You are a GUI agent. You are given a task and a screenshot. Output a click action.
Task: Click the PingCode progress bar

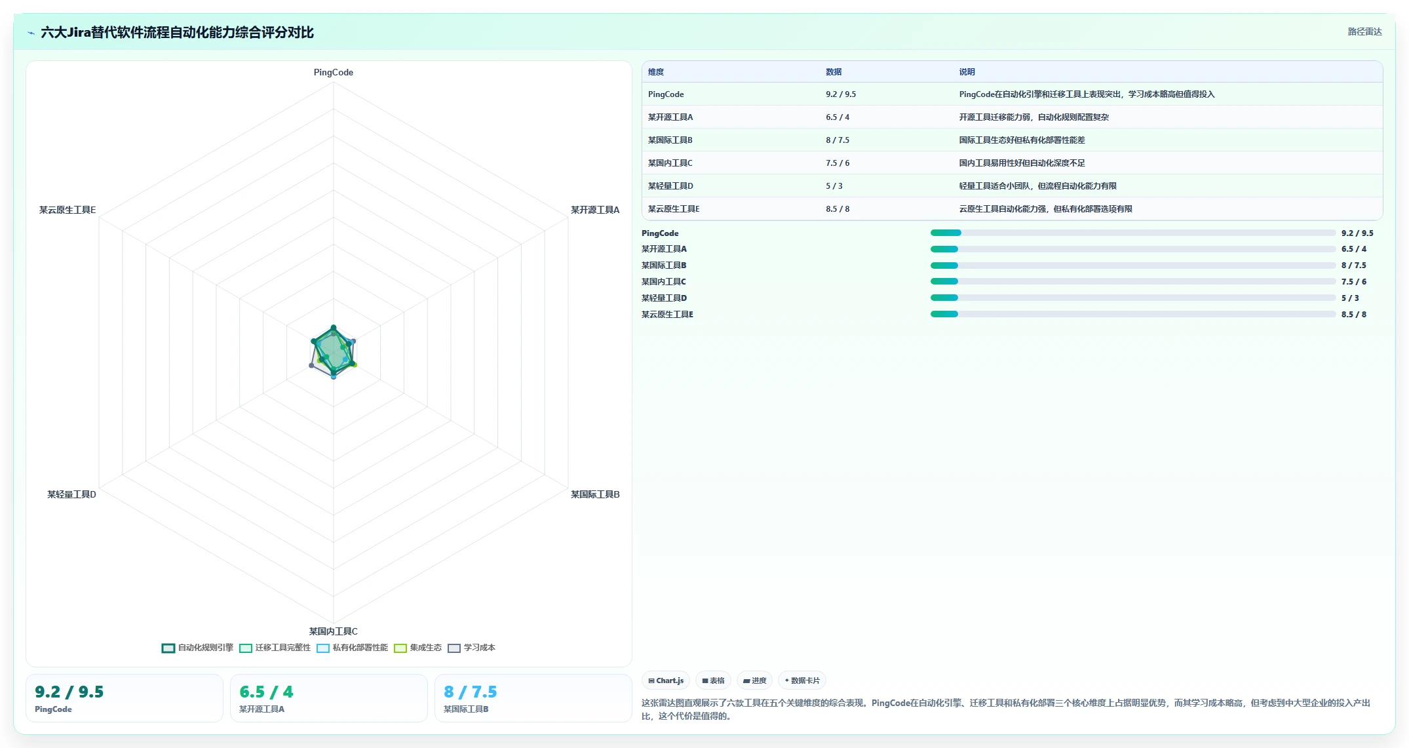coord(1133,233)
